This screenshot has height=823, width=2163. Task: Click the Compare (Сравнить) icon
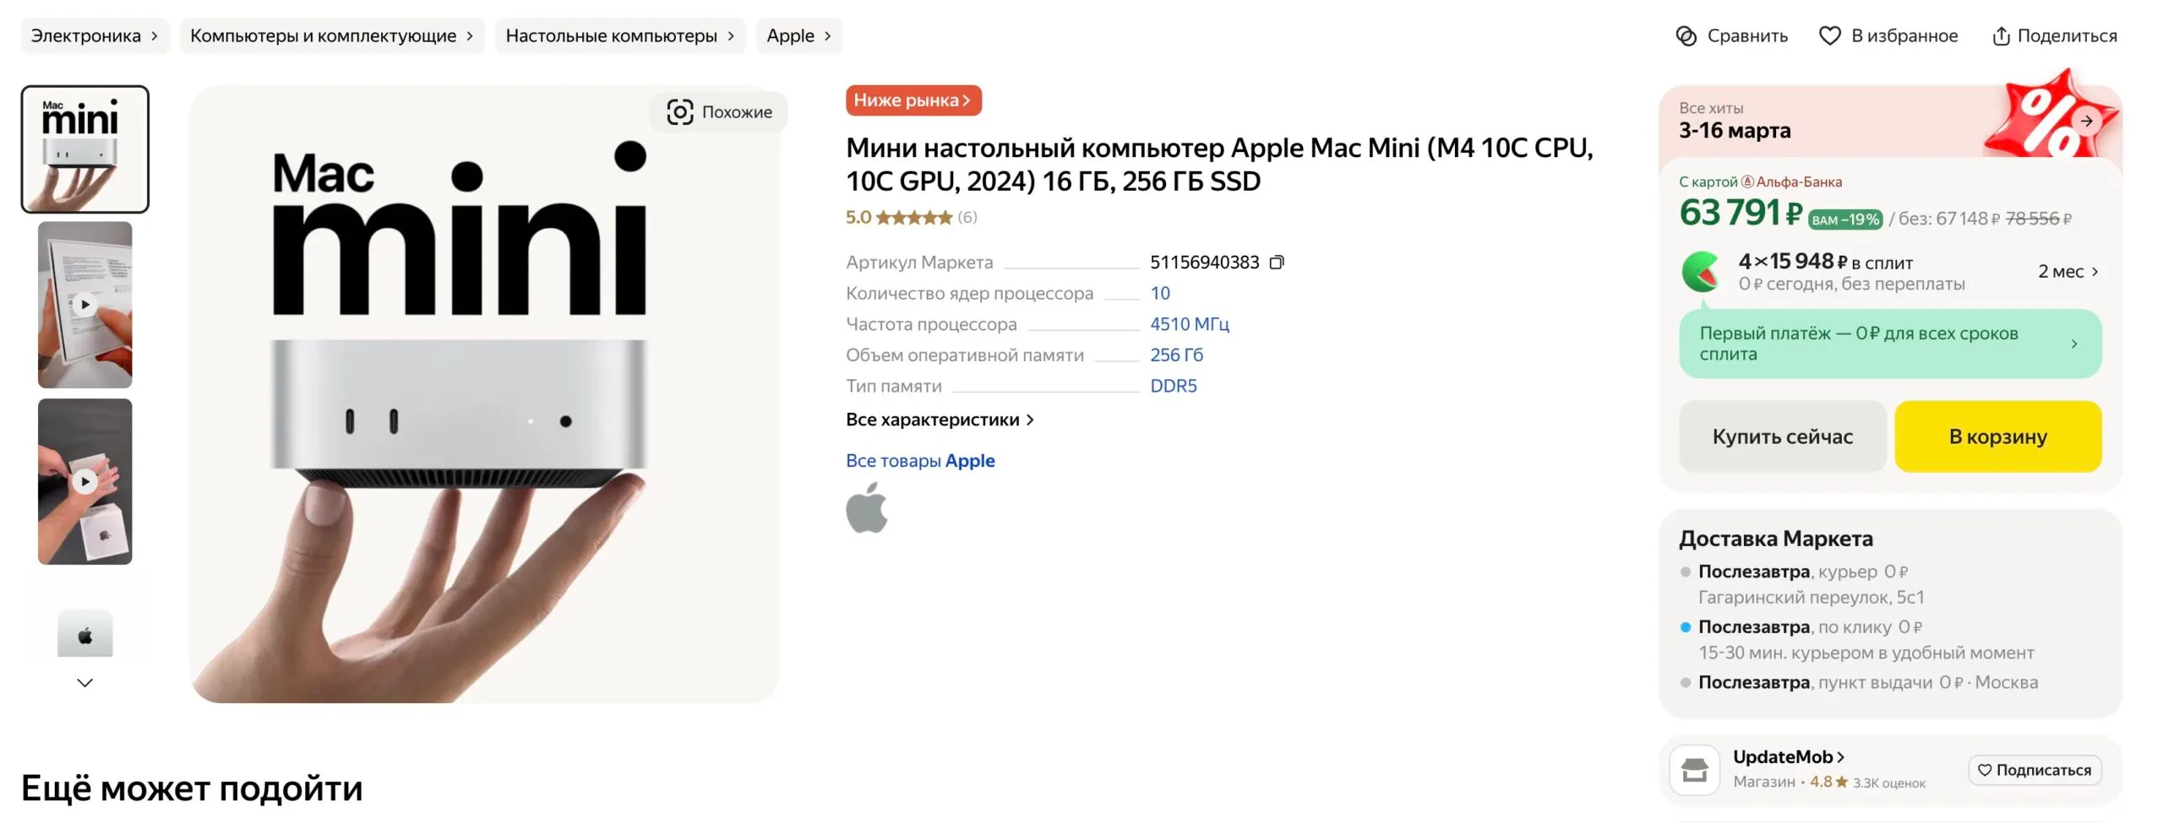[1686, 36]
